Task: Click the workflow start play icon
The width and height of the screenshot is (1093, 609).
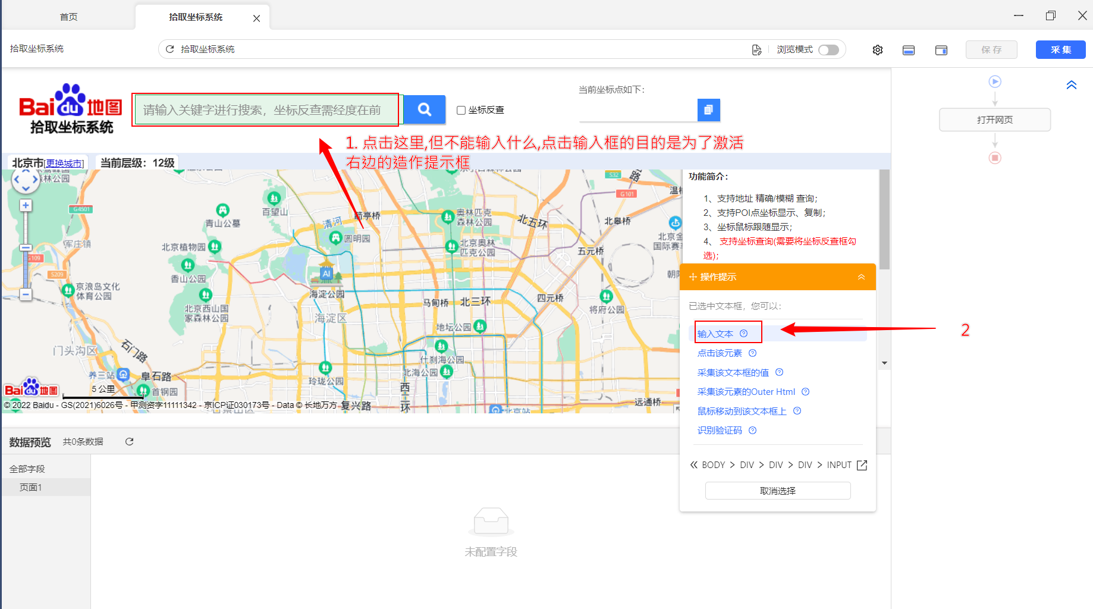Action: click(995, 81)
